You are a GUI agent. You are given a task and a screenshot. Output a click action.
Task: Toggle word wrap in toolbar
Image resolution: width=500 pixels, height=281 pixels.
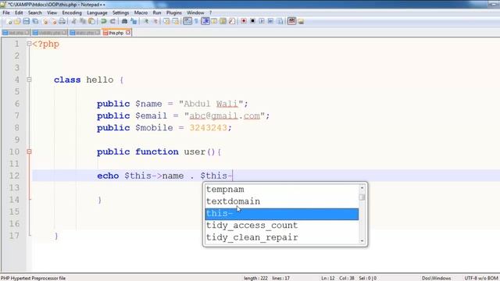pyautogui.click(x=187, y=21)
